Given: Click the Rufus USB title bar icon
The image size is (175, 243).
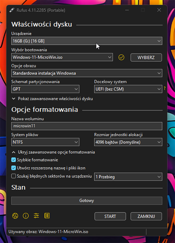Looking at the screenshot, I should pyautogui.click(x=12, y=10).
